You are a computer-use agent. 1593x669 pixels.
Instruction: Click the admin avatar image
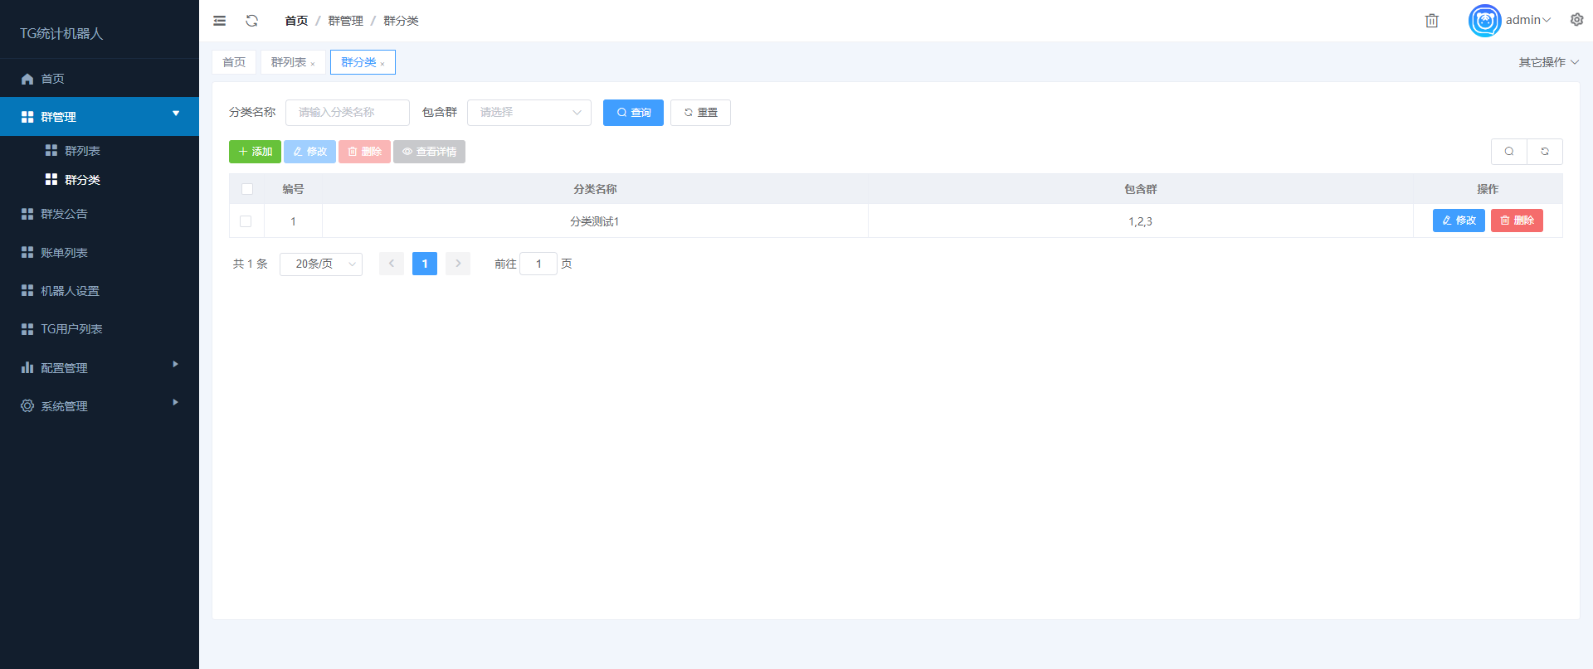click(x=1484, y=21)
